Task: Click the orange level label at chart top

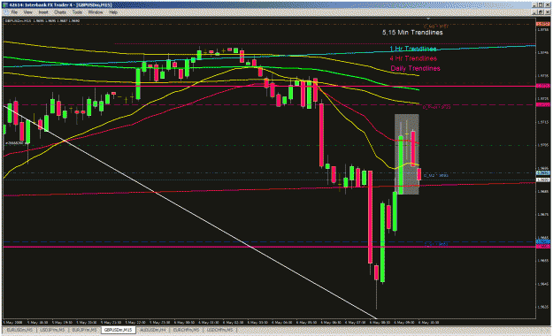Action: pyautogui.click(x=436, y=27)
